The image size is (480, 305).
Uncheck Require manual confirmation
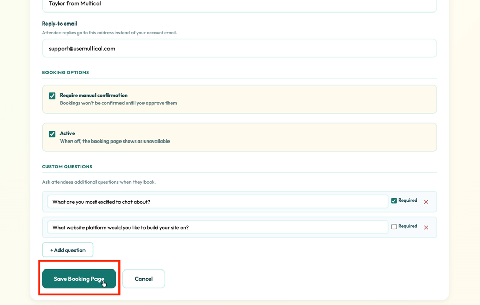(52, 96)
